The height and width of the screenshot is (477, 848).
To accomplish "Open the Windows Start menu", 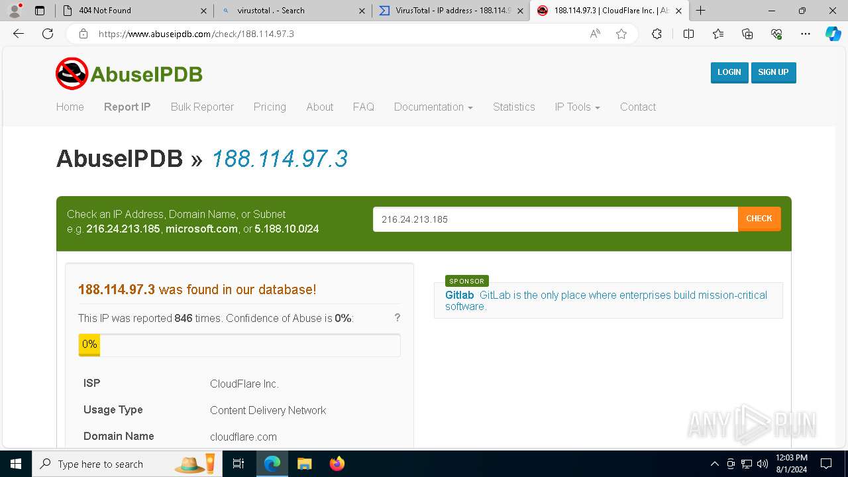I will 16,464.
